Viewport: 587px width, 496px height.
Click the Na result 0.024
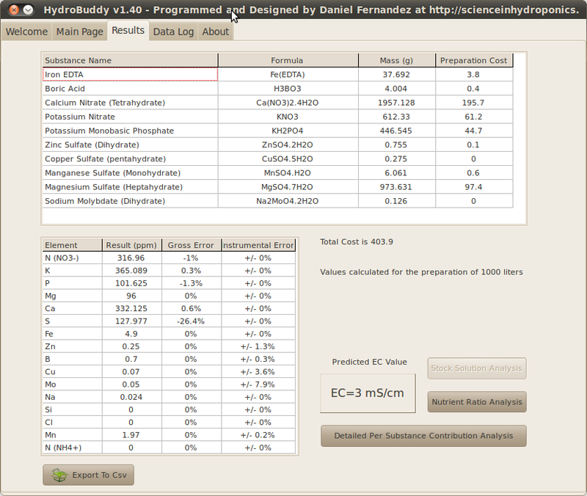[132, 397]
